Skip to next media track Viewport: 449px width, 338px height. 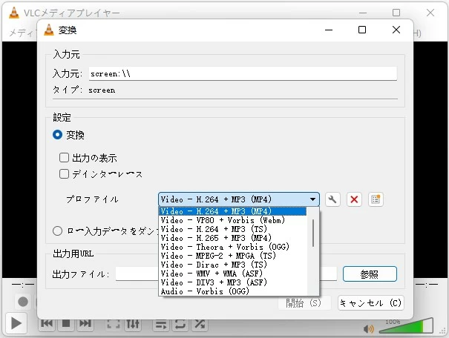(x=85, y=324)
